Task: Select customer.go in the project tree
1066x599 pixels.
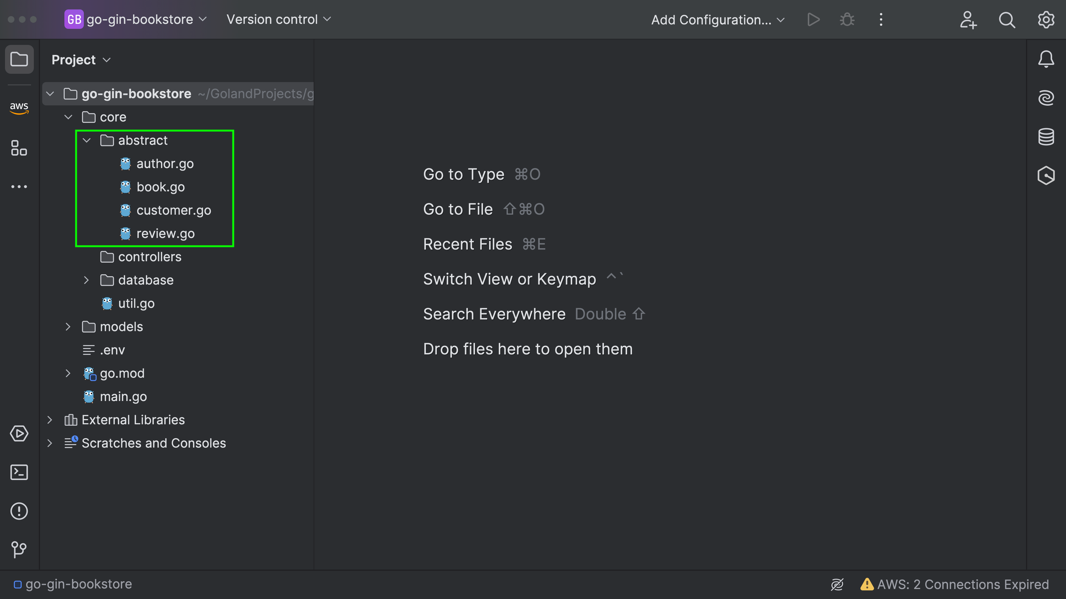Action: click(x=174, y=210)
